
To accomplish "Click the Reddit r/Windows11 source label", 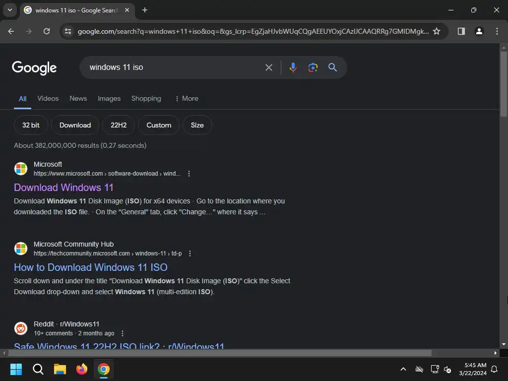I will pyautogui.click(x=66, y=324).
